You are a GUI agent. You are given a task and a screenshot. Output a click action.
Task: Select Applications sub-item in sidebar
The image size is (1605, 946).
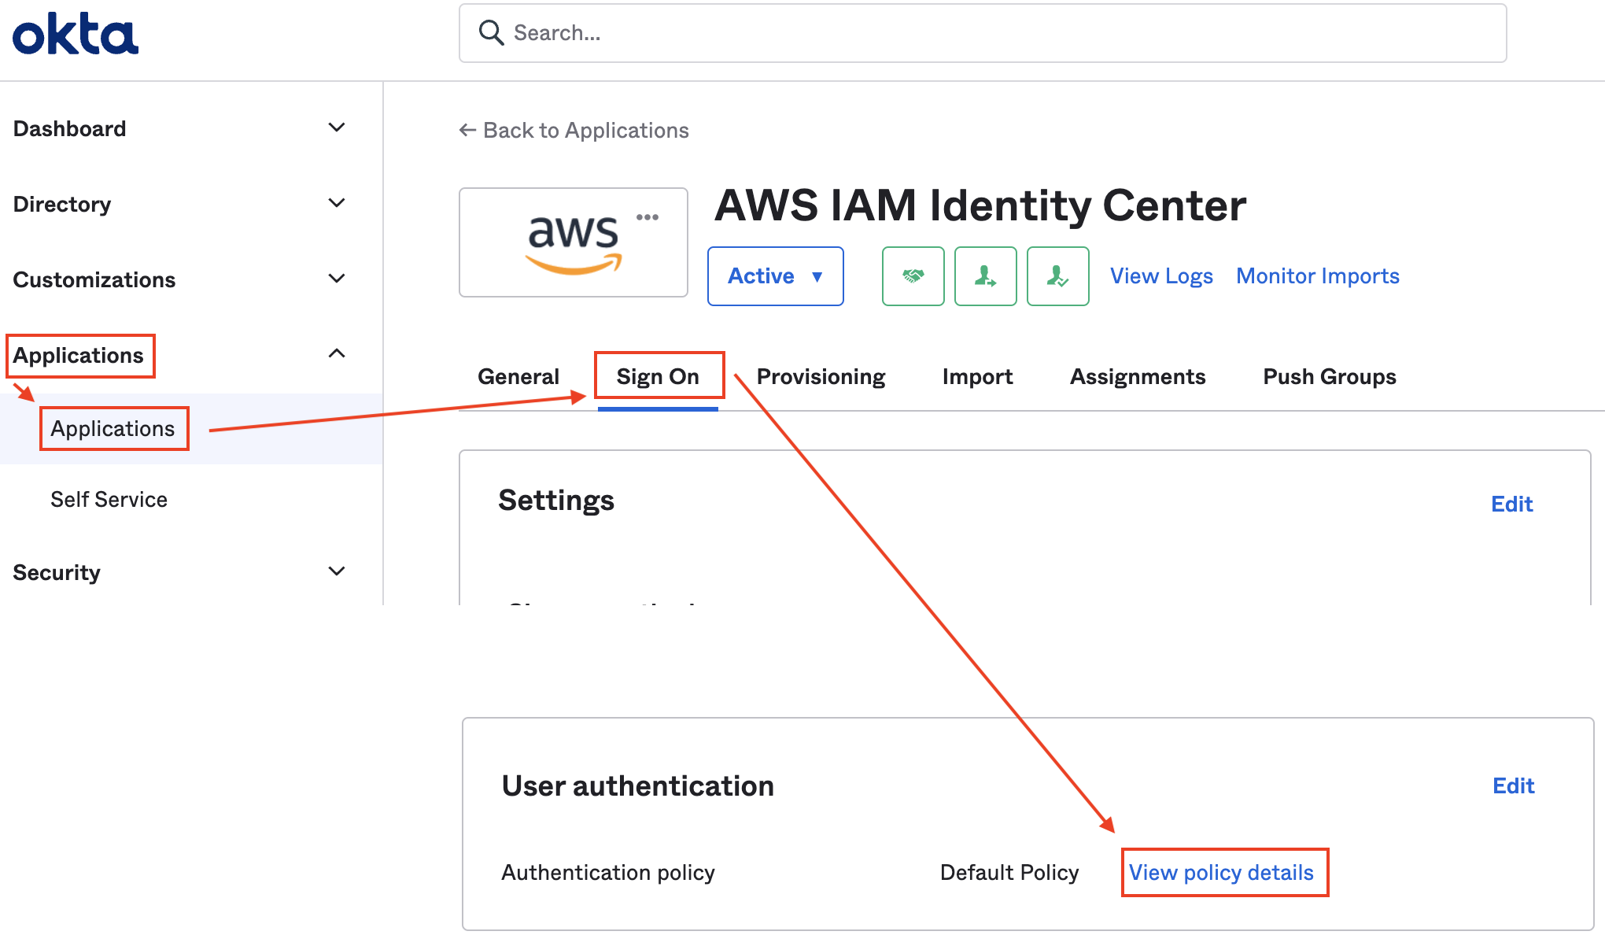(113, 428)
